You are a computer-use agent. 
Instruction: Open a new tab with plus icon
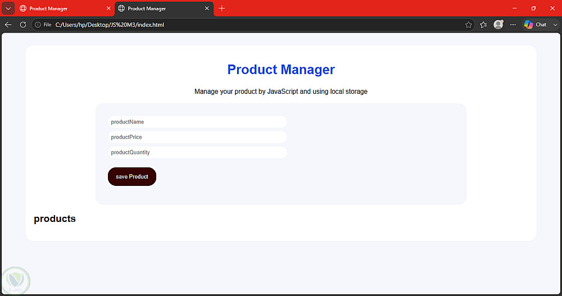tap(221, 8)
